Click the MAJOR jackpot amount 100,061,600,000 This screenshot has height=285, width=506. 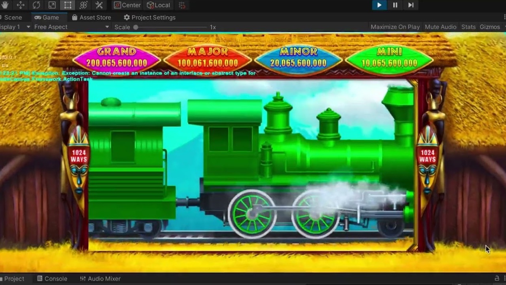click(x=208, y=63)
